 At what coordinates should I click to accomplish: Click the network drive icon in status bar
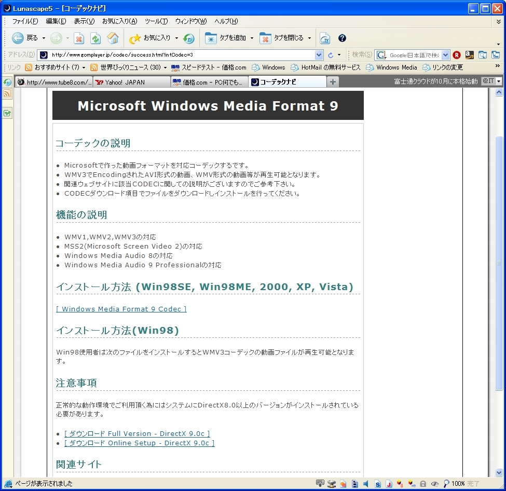tap(332, 484)
